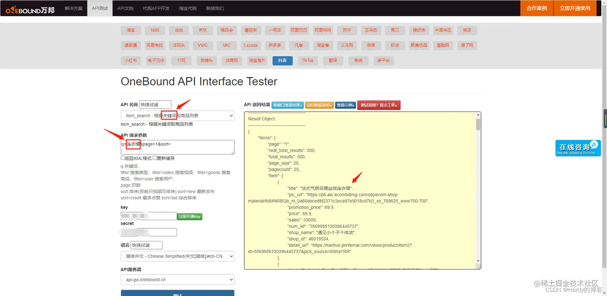Click 测试报错?提交工单 red button
This screenshot has width=607, height=296.
click(x=379, y=105)
